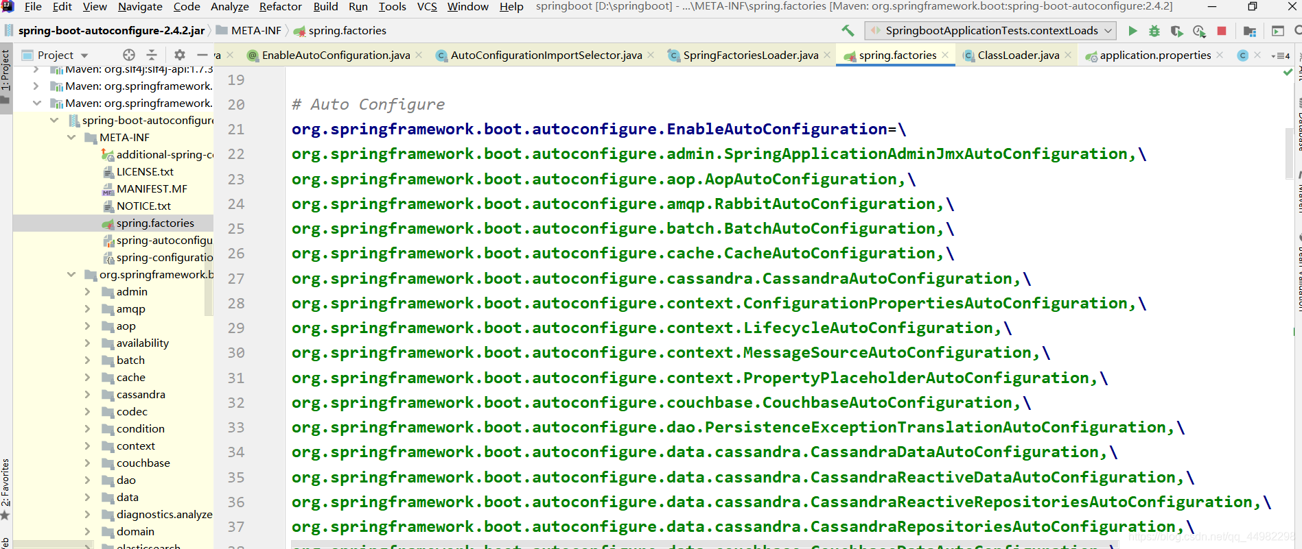1302x549 pixels.
Task: Open the Edit menu
Action: [62, 7]
